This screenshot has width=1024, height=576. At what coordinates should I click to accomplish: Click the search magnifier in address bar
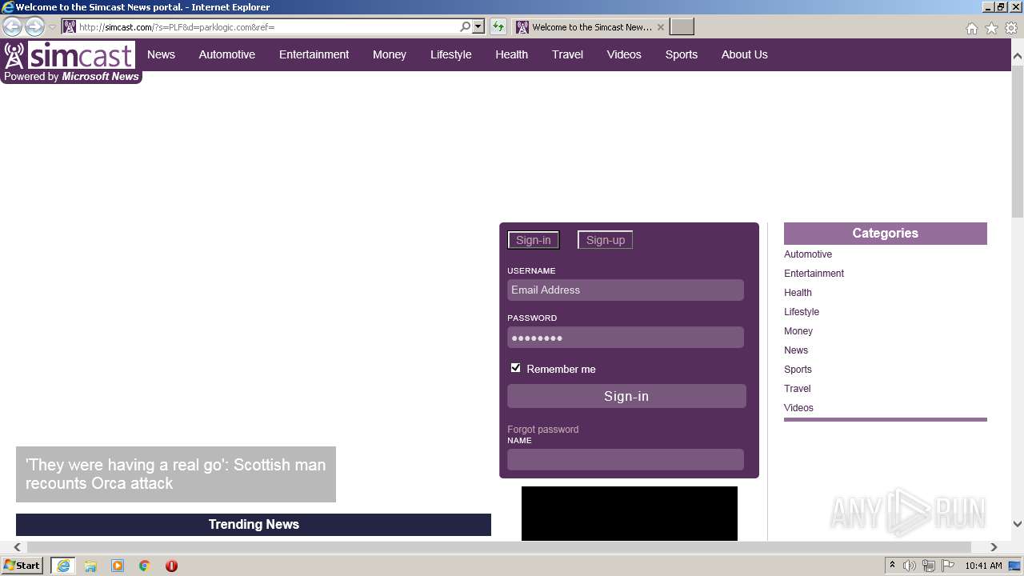pyautogui.click(x=466, y=26)
